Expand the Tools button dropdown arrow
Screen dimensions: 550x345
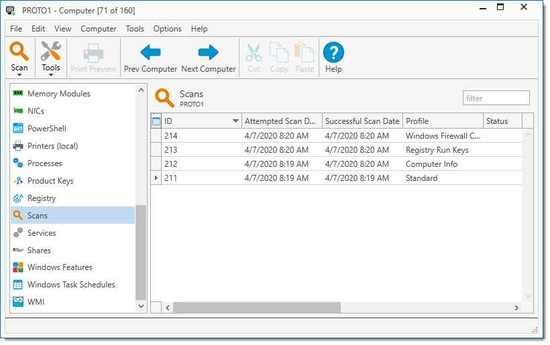click(x=50, y=75)
